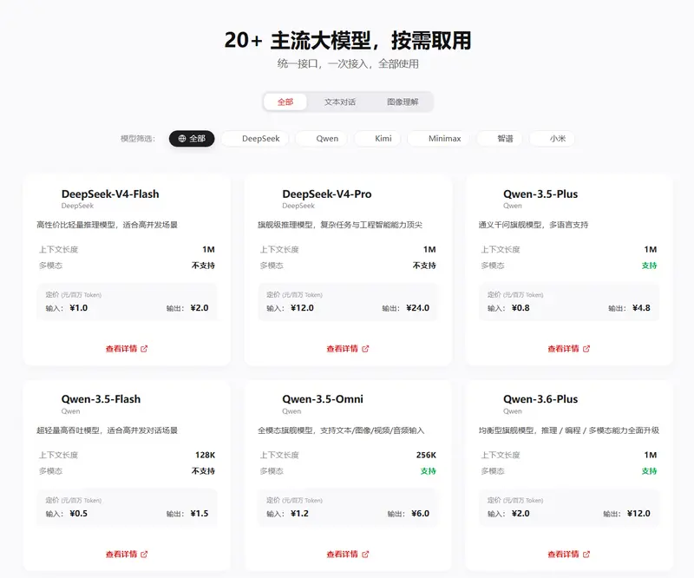Image resolution: width=694 pixels, height=578 pixels.
Task: Click the ¥24.0 output price on DeepSeek-V4-Pro
Action: coord(418,308)
